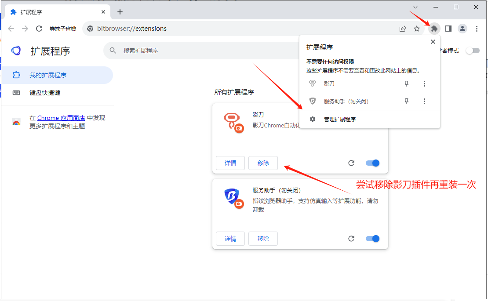
Task: Select 键盘快捷键 in the sidebar
Action: point(57,93)
